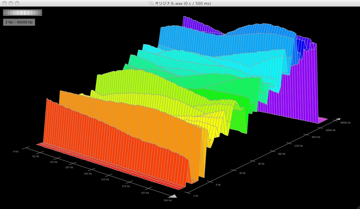Minimize the window with the middle title button

[11, 3]
